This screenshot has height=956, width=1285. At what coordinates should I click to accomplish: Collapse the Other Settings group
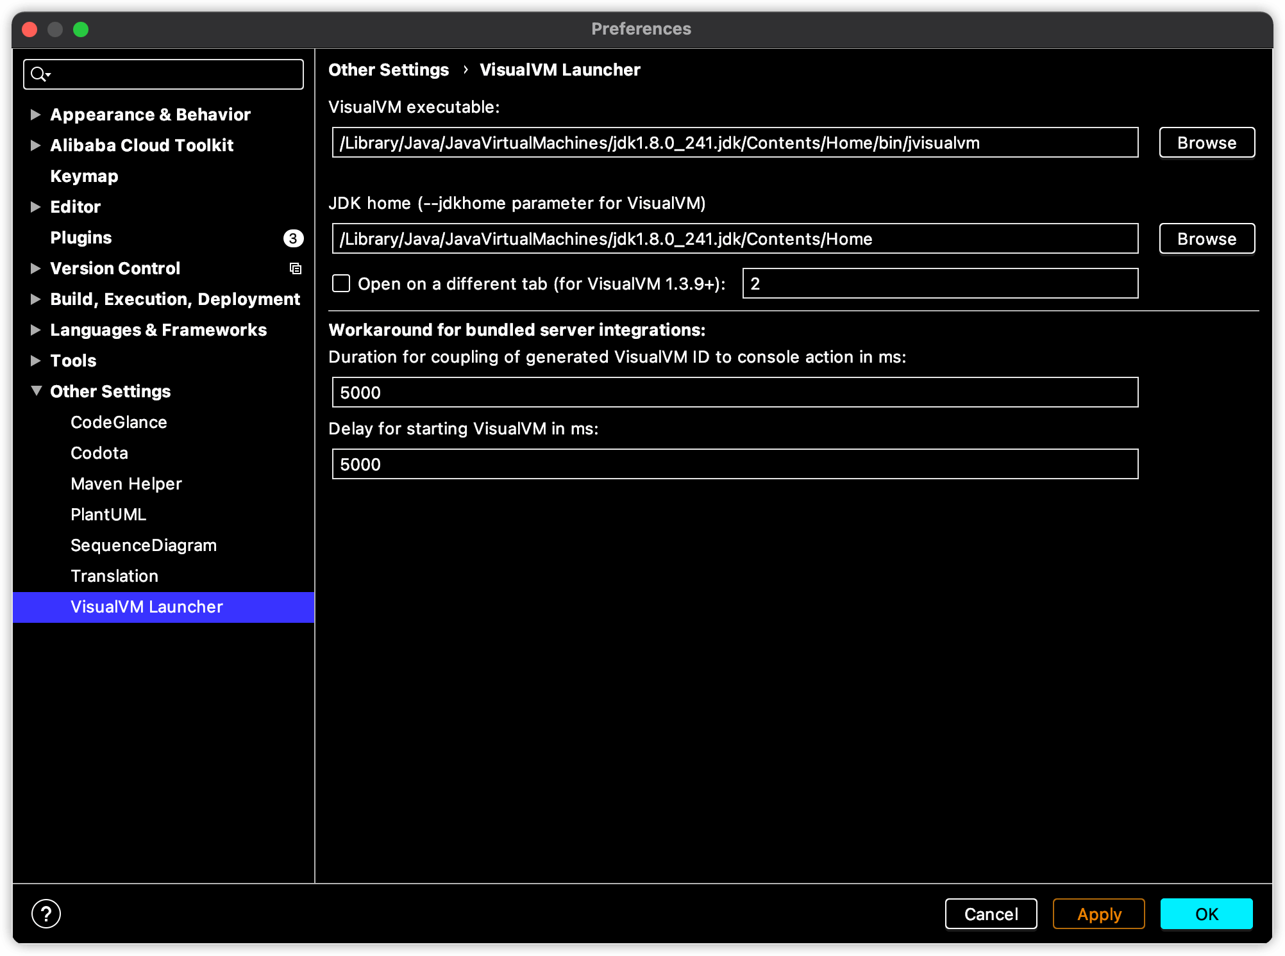click(x=36, y=391)
